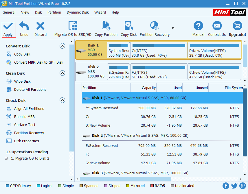This screenshot has width=248, height=194.
Task: Open the Google Plus share icon
Action: [243, 186]
